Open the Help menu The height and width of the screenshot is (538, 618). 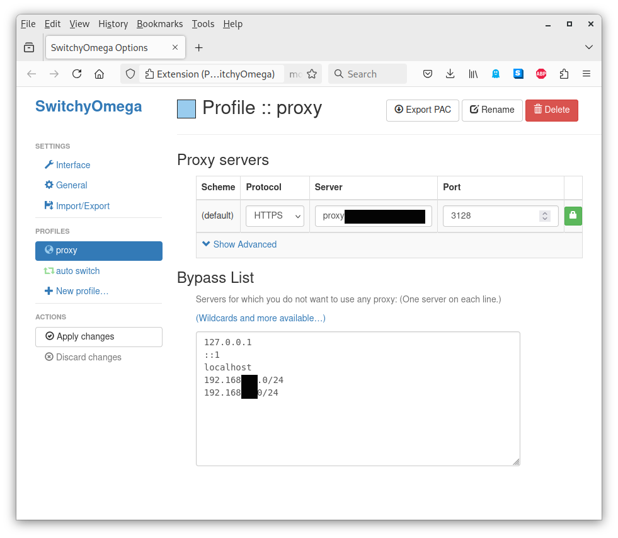tap(232, 24)
